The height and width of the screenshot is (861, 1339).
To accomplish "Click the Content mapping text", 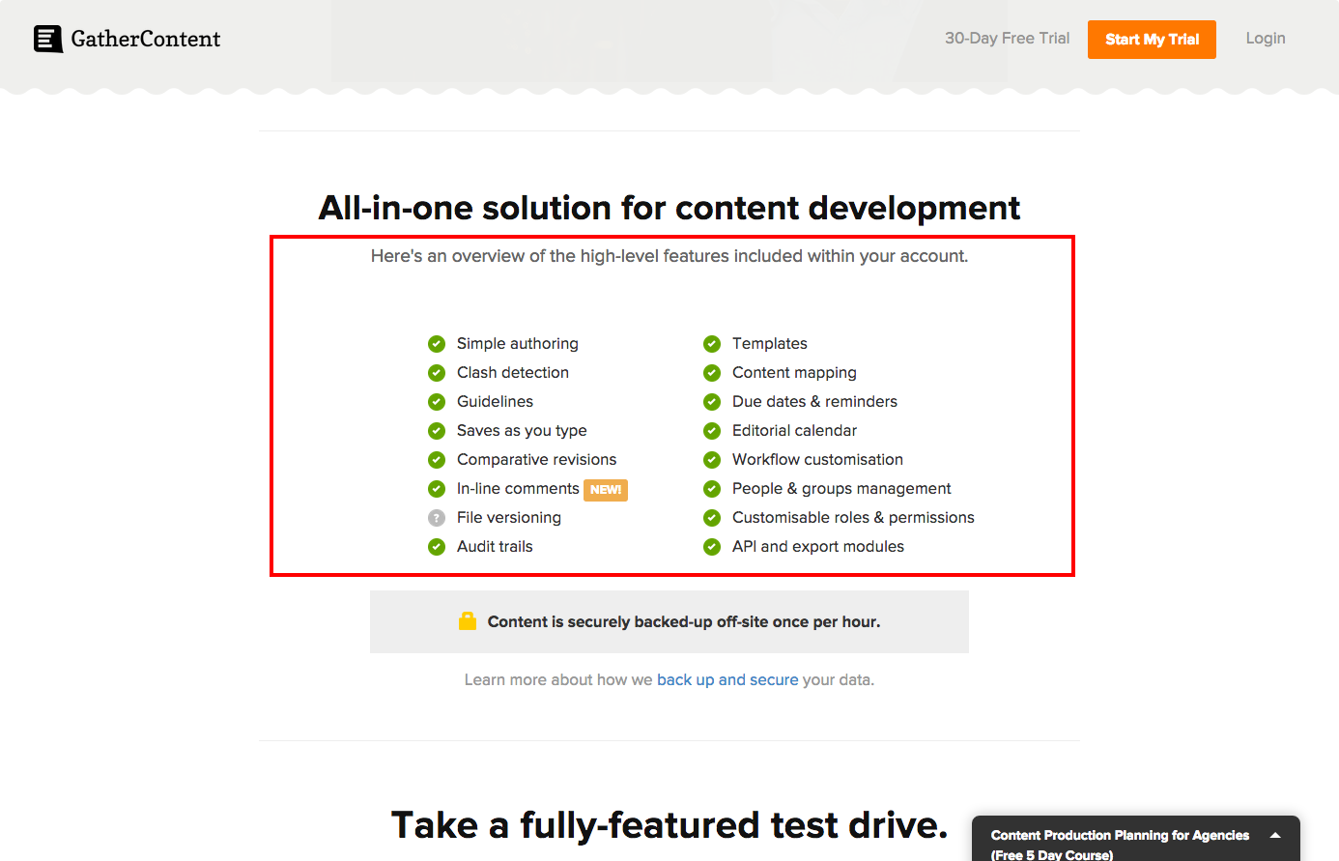I will pos(794,373).
